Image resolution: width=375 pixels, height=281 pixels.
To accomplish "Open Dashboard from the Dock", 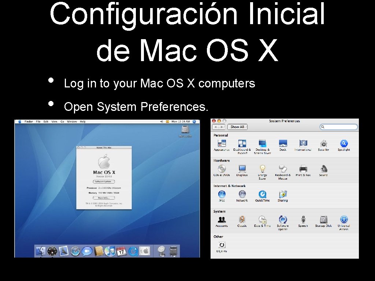I will [x=52, y=251].
